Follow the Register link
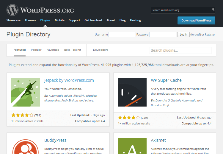Screen dimensions: 223x154 coord(210,35)
